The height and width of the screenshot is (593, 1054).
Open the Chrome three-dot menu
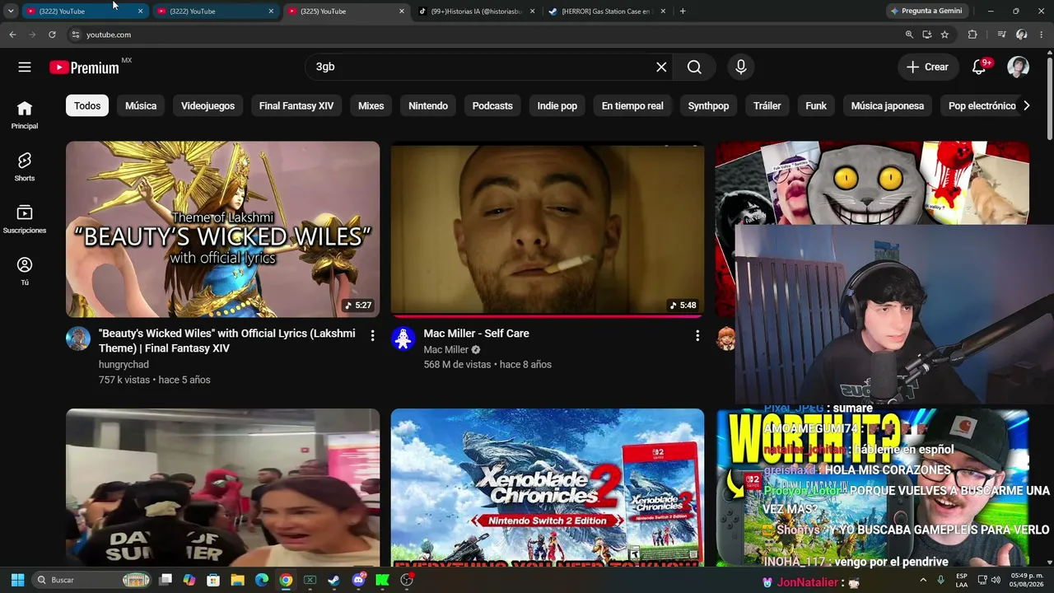[1042, 35]
